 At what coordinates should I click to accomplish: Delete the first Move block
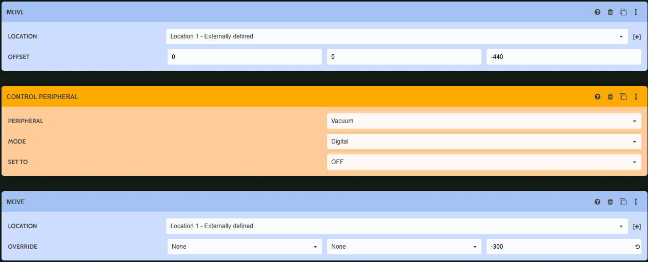(610, 12)
